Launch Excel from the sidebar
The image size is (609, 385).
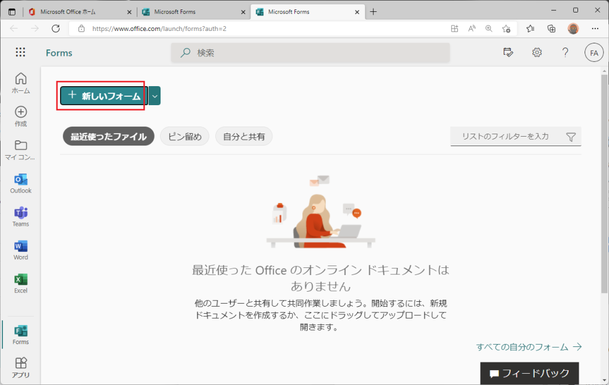pyautogui.click(x=21, y=283)
